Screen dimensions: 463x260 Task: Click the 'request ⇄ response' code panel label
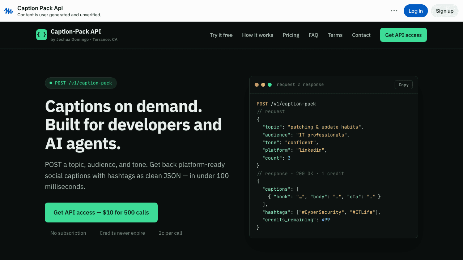tap(300, 84)
